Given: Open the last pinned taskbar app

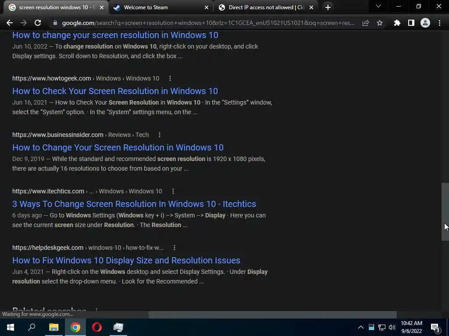Looking at the screenshot, I should [118, 327].
